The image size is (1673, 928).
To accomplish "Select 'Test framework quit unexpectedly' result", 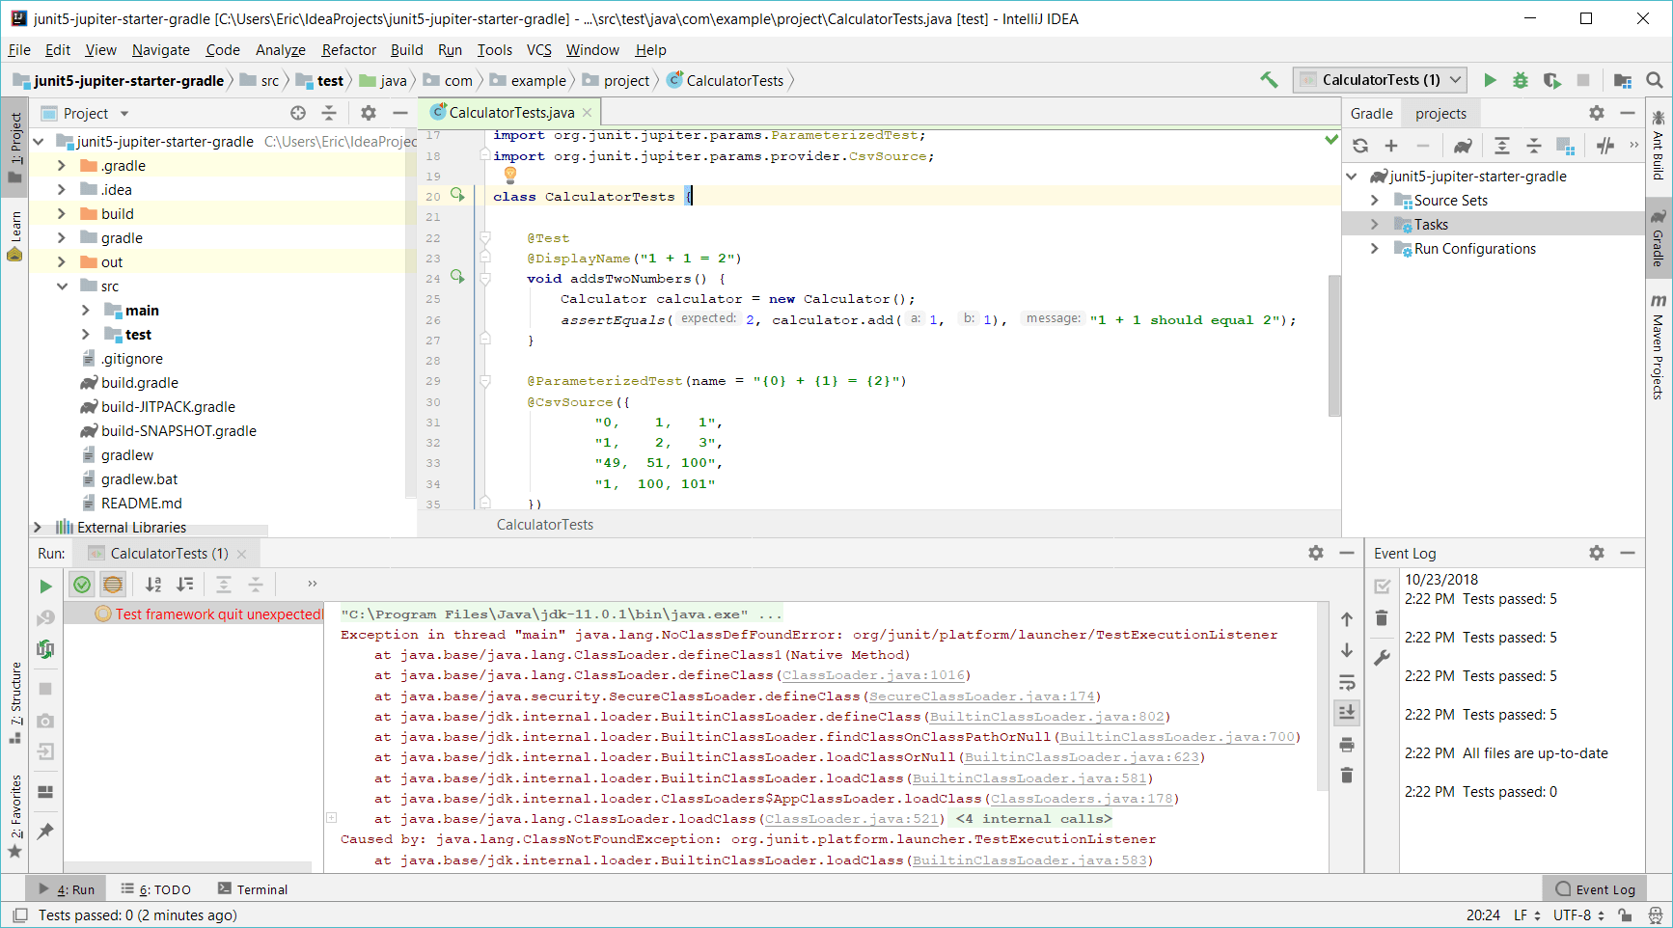I will pos(209,614).
